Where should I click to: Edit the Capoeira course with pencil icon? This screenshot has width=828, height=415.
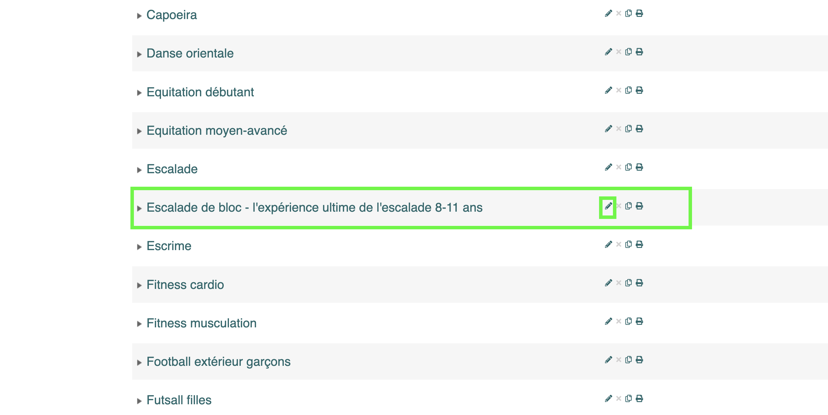point(608,14)
